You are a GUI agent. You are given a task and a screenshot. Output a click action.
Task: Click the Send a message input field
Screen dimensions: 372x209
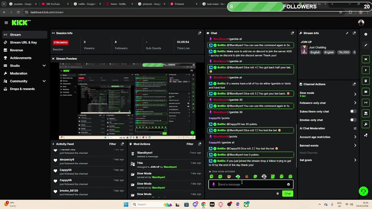(x=251, y=184)
